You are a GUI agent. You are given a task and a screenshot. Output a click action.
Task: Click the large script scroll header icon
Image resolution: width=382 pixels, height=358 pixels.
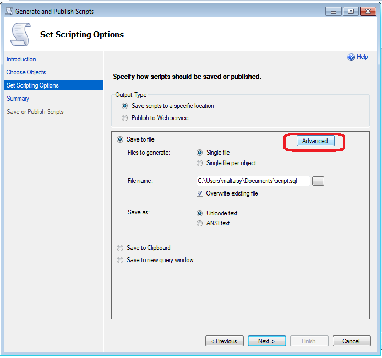(x=20, y=35)
